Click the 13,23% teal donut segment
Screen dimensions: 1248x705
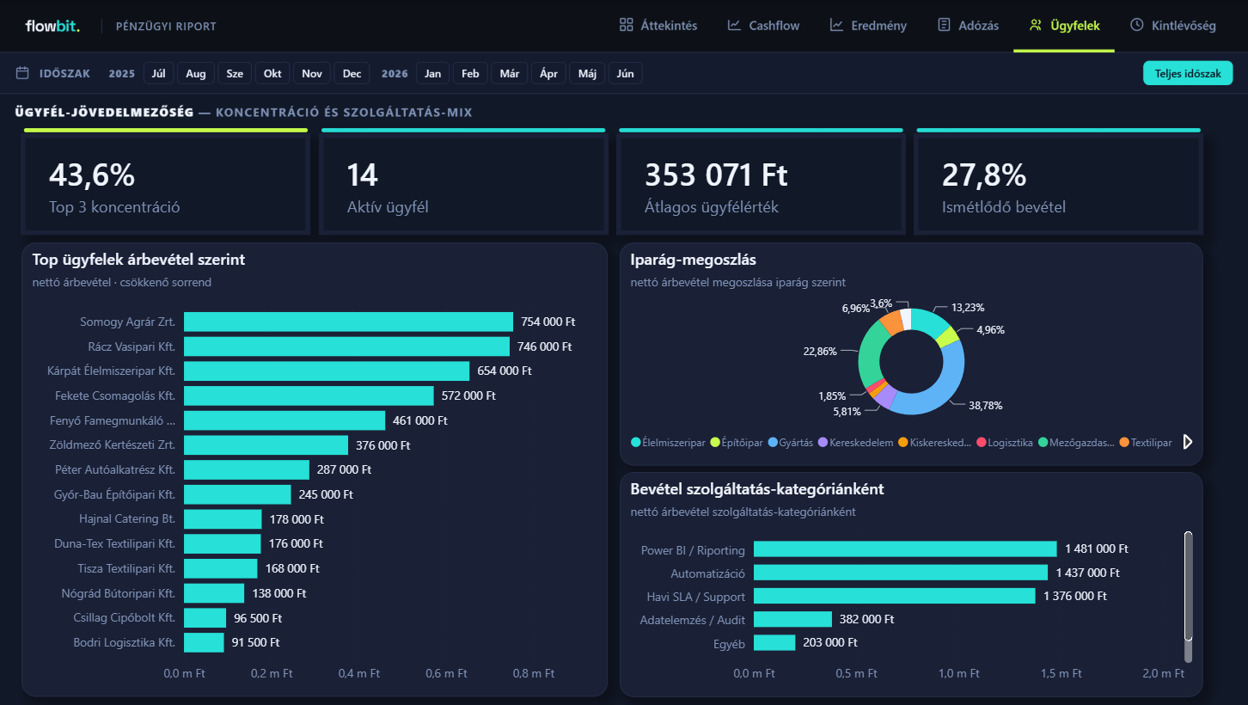click(x=929, y=322)
